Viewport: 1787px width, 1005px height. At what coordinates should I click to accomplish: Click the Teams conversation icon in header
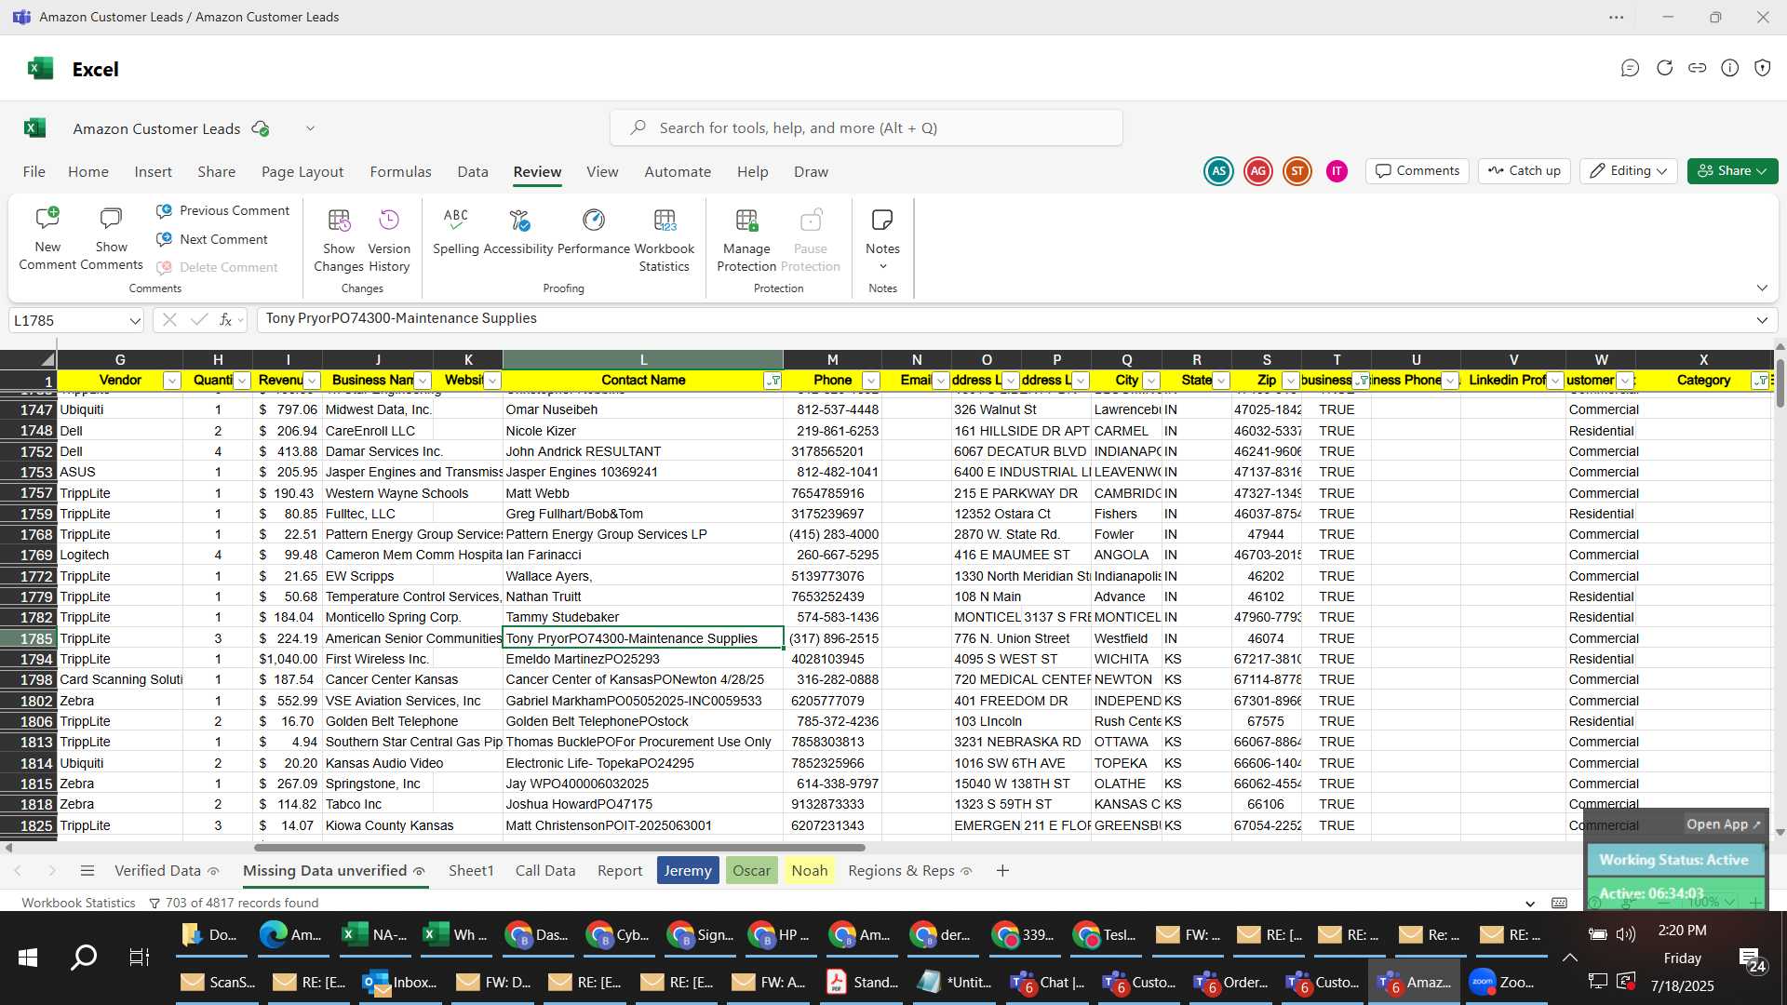click(1630, 68)
